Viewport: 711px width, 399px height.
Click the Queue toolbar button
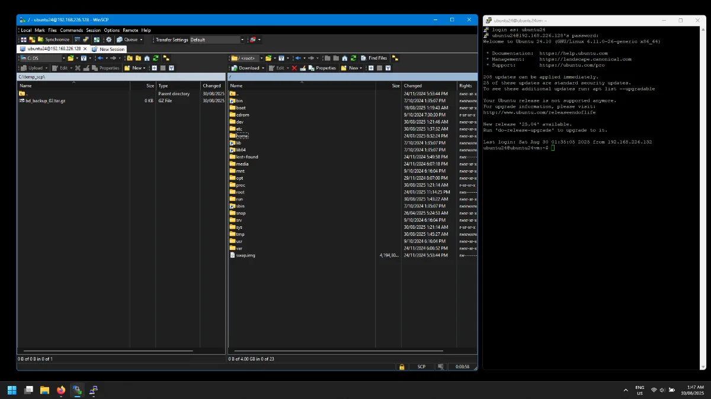point(127,40)
